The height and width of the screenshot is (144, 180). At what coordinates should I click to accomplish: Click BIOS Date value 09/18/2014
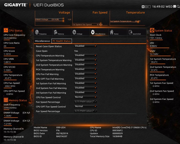[x=62, y=133]
